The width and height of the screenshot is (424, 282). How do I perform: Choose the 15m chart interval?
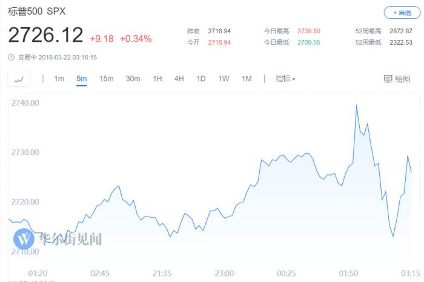(106, 79)
